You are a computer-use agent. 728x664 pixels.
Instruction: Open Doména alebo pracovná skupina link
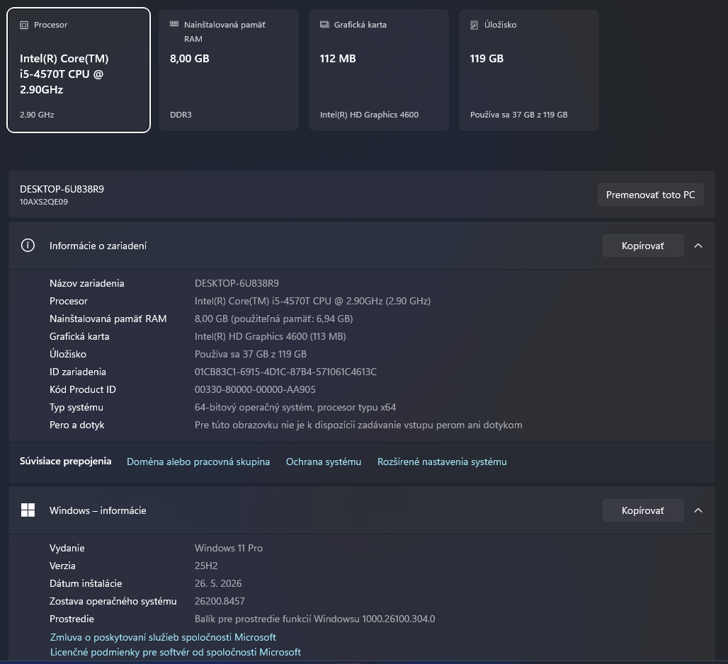pos(198,462)
